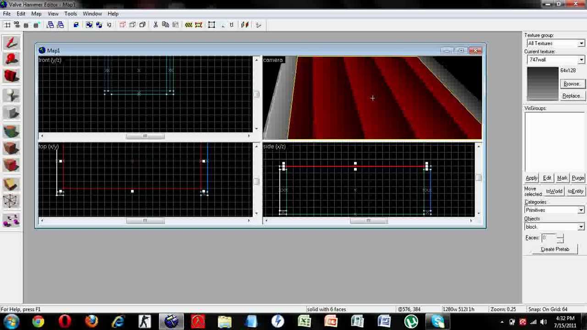Click the Run Map toolbar icon
This screenshot has width=587, height=330.
[x=258, y=25]
